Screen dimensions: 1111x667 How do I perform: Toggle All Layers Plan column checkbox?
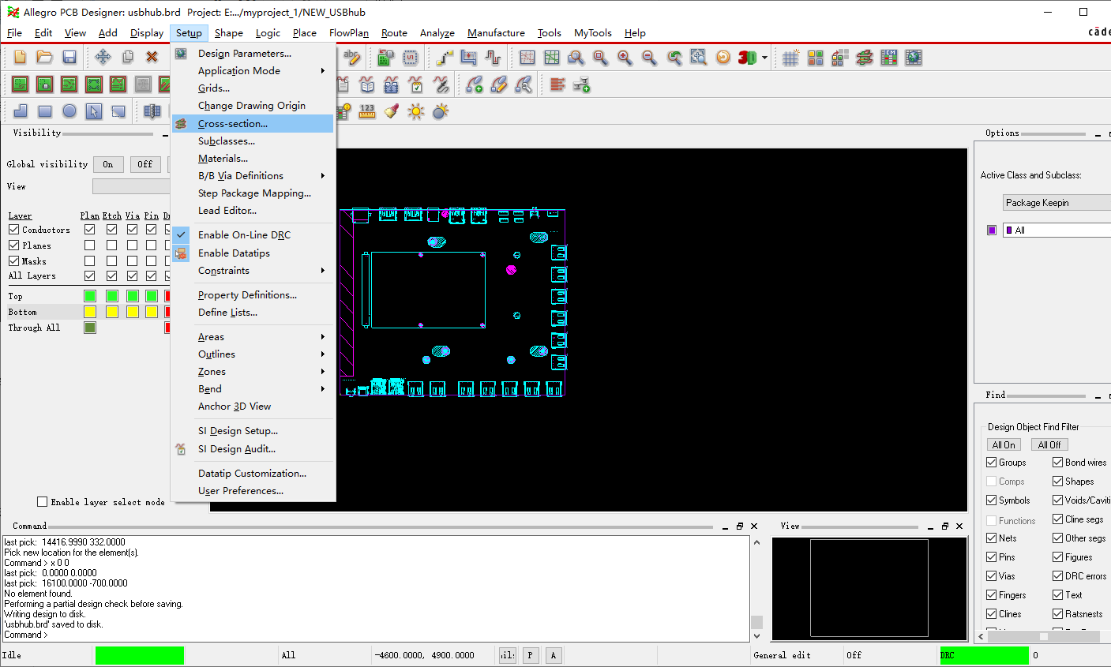(x=90, y=276)
